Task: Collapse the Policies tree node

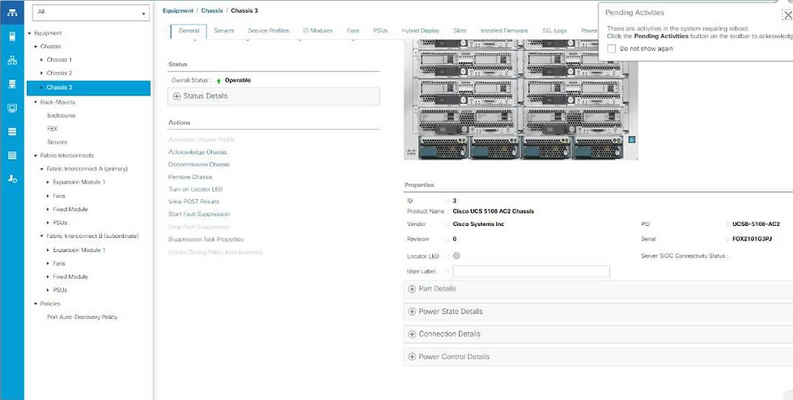Action: point(36,304)
